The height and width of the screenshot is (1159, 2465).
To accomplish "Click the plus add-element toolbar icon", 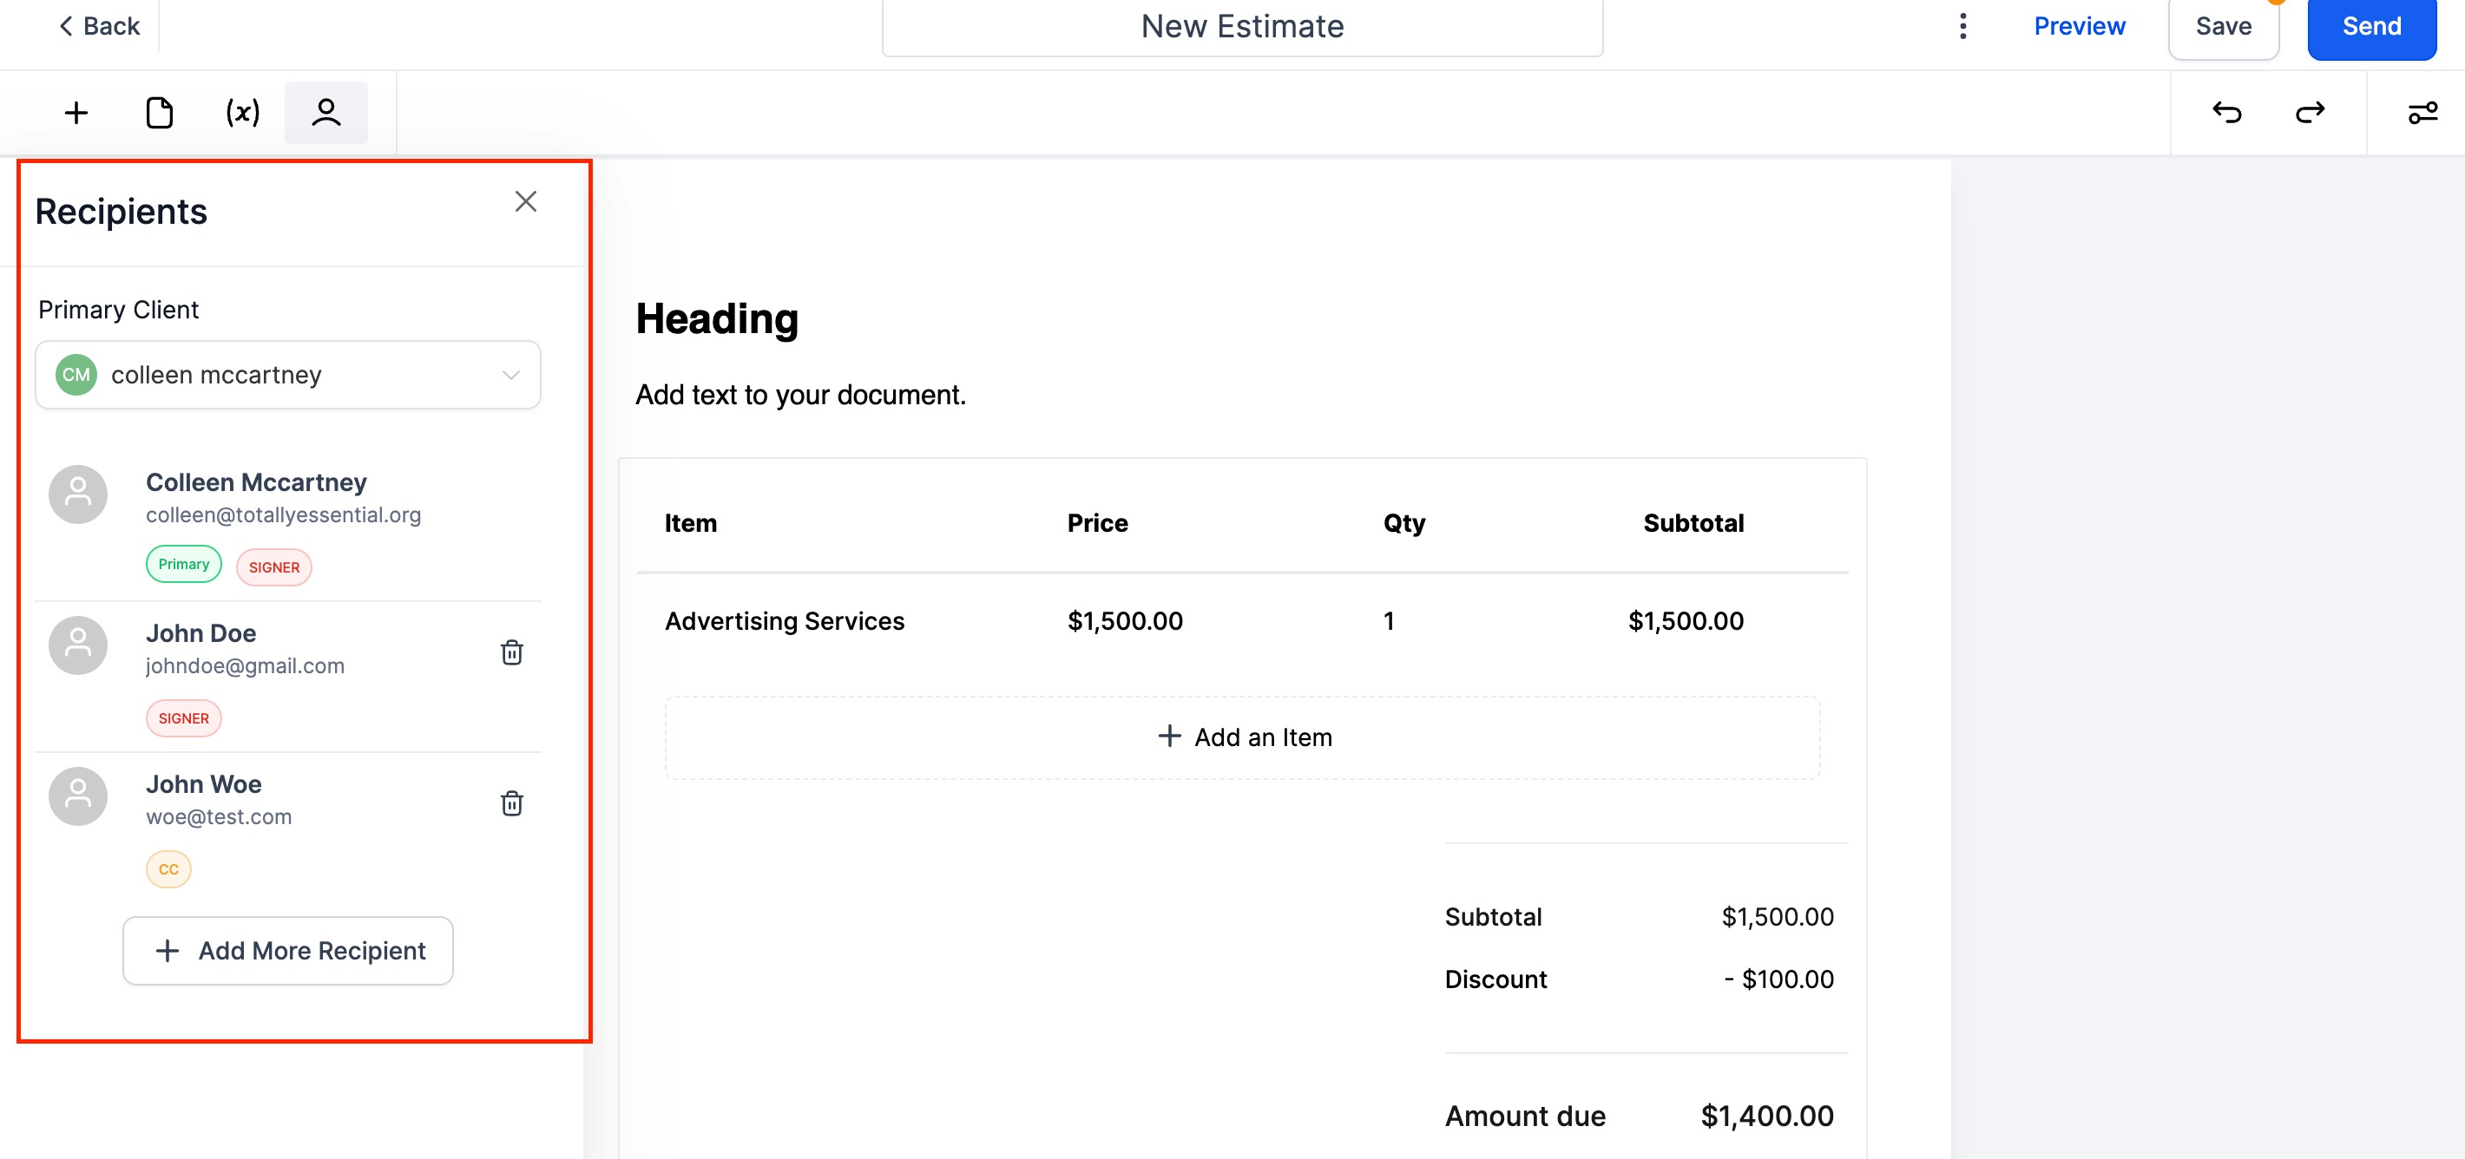I will tap(76, 113).
